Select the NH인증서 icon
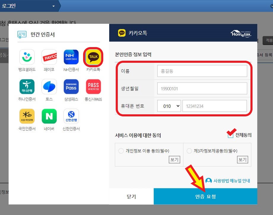This screenshot has width=273, height=215. coord(71,57)
